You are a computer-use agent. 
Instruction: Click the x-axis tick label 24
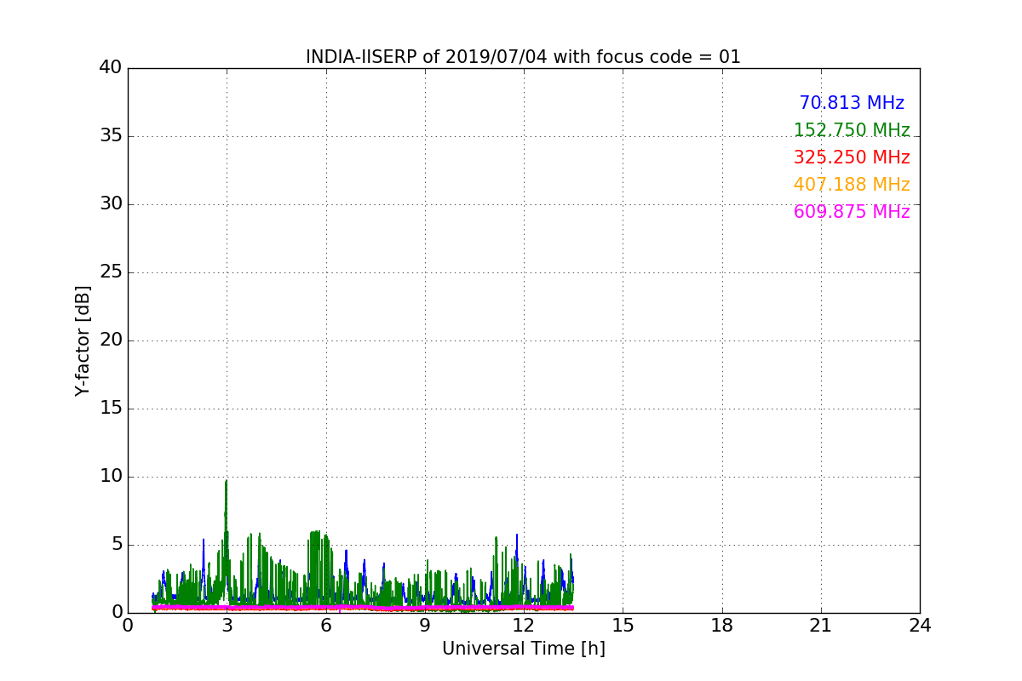point(920,626)
